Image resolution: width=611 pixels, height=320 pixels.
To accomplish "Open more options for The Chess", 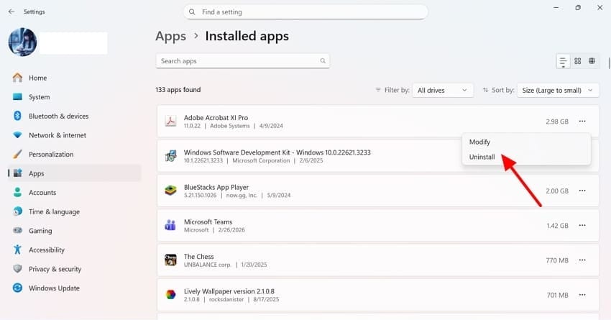I will pyautogui.click(x=582, y=260).
